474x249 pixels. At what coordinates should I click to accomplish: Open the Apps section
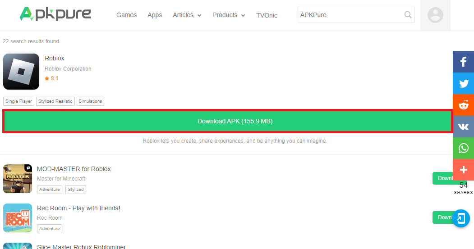(x=155, y=15)
